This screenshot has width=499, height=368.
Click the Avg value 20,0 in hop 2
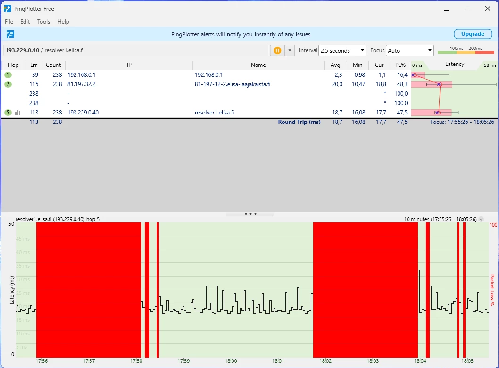click(337, 84)
